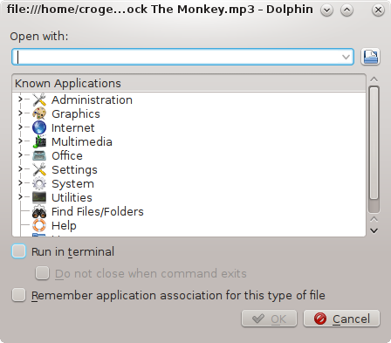Click the Help lifebuoy icon

[39, 225]
